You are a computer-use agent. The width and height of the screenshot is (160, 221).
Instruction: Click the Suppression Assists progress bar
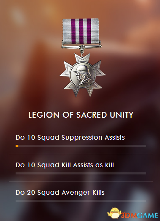coord(81,146)
